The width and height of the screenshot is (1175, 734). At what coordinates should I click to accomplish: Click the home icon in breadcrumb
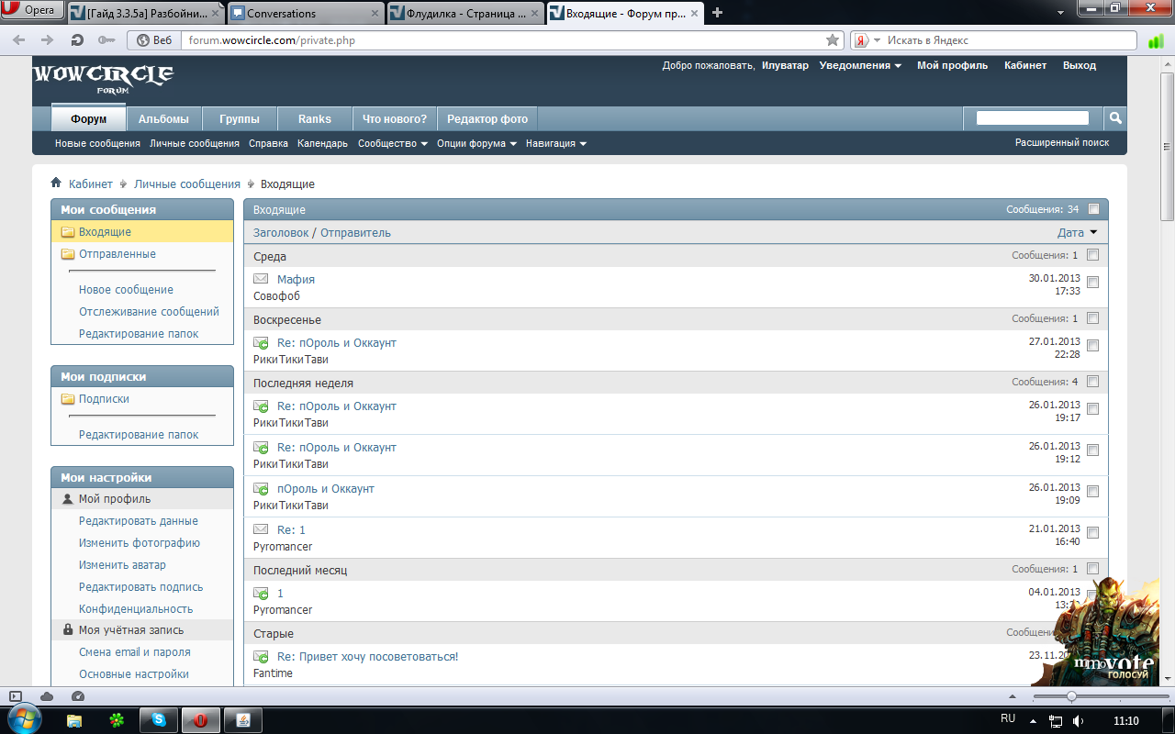(x=56, y=183)
